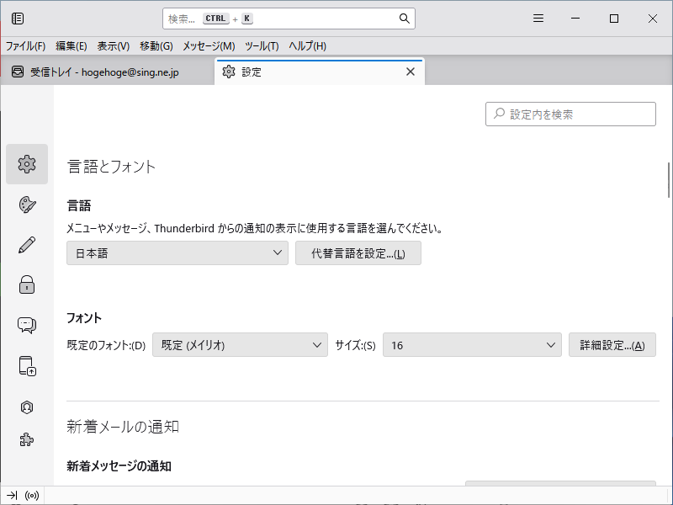Open the 日本語 language dropdown

177,252
